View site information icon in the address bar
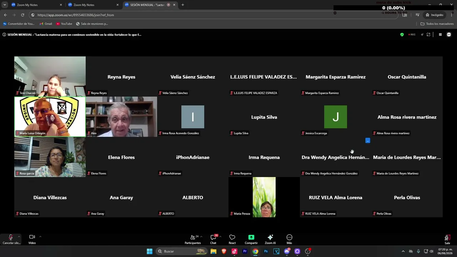The image size is (457, 257). (33, 15)
